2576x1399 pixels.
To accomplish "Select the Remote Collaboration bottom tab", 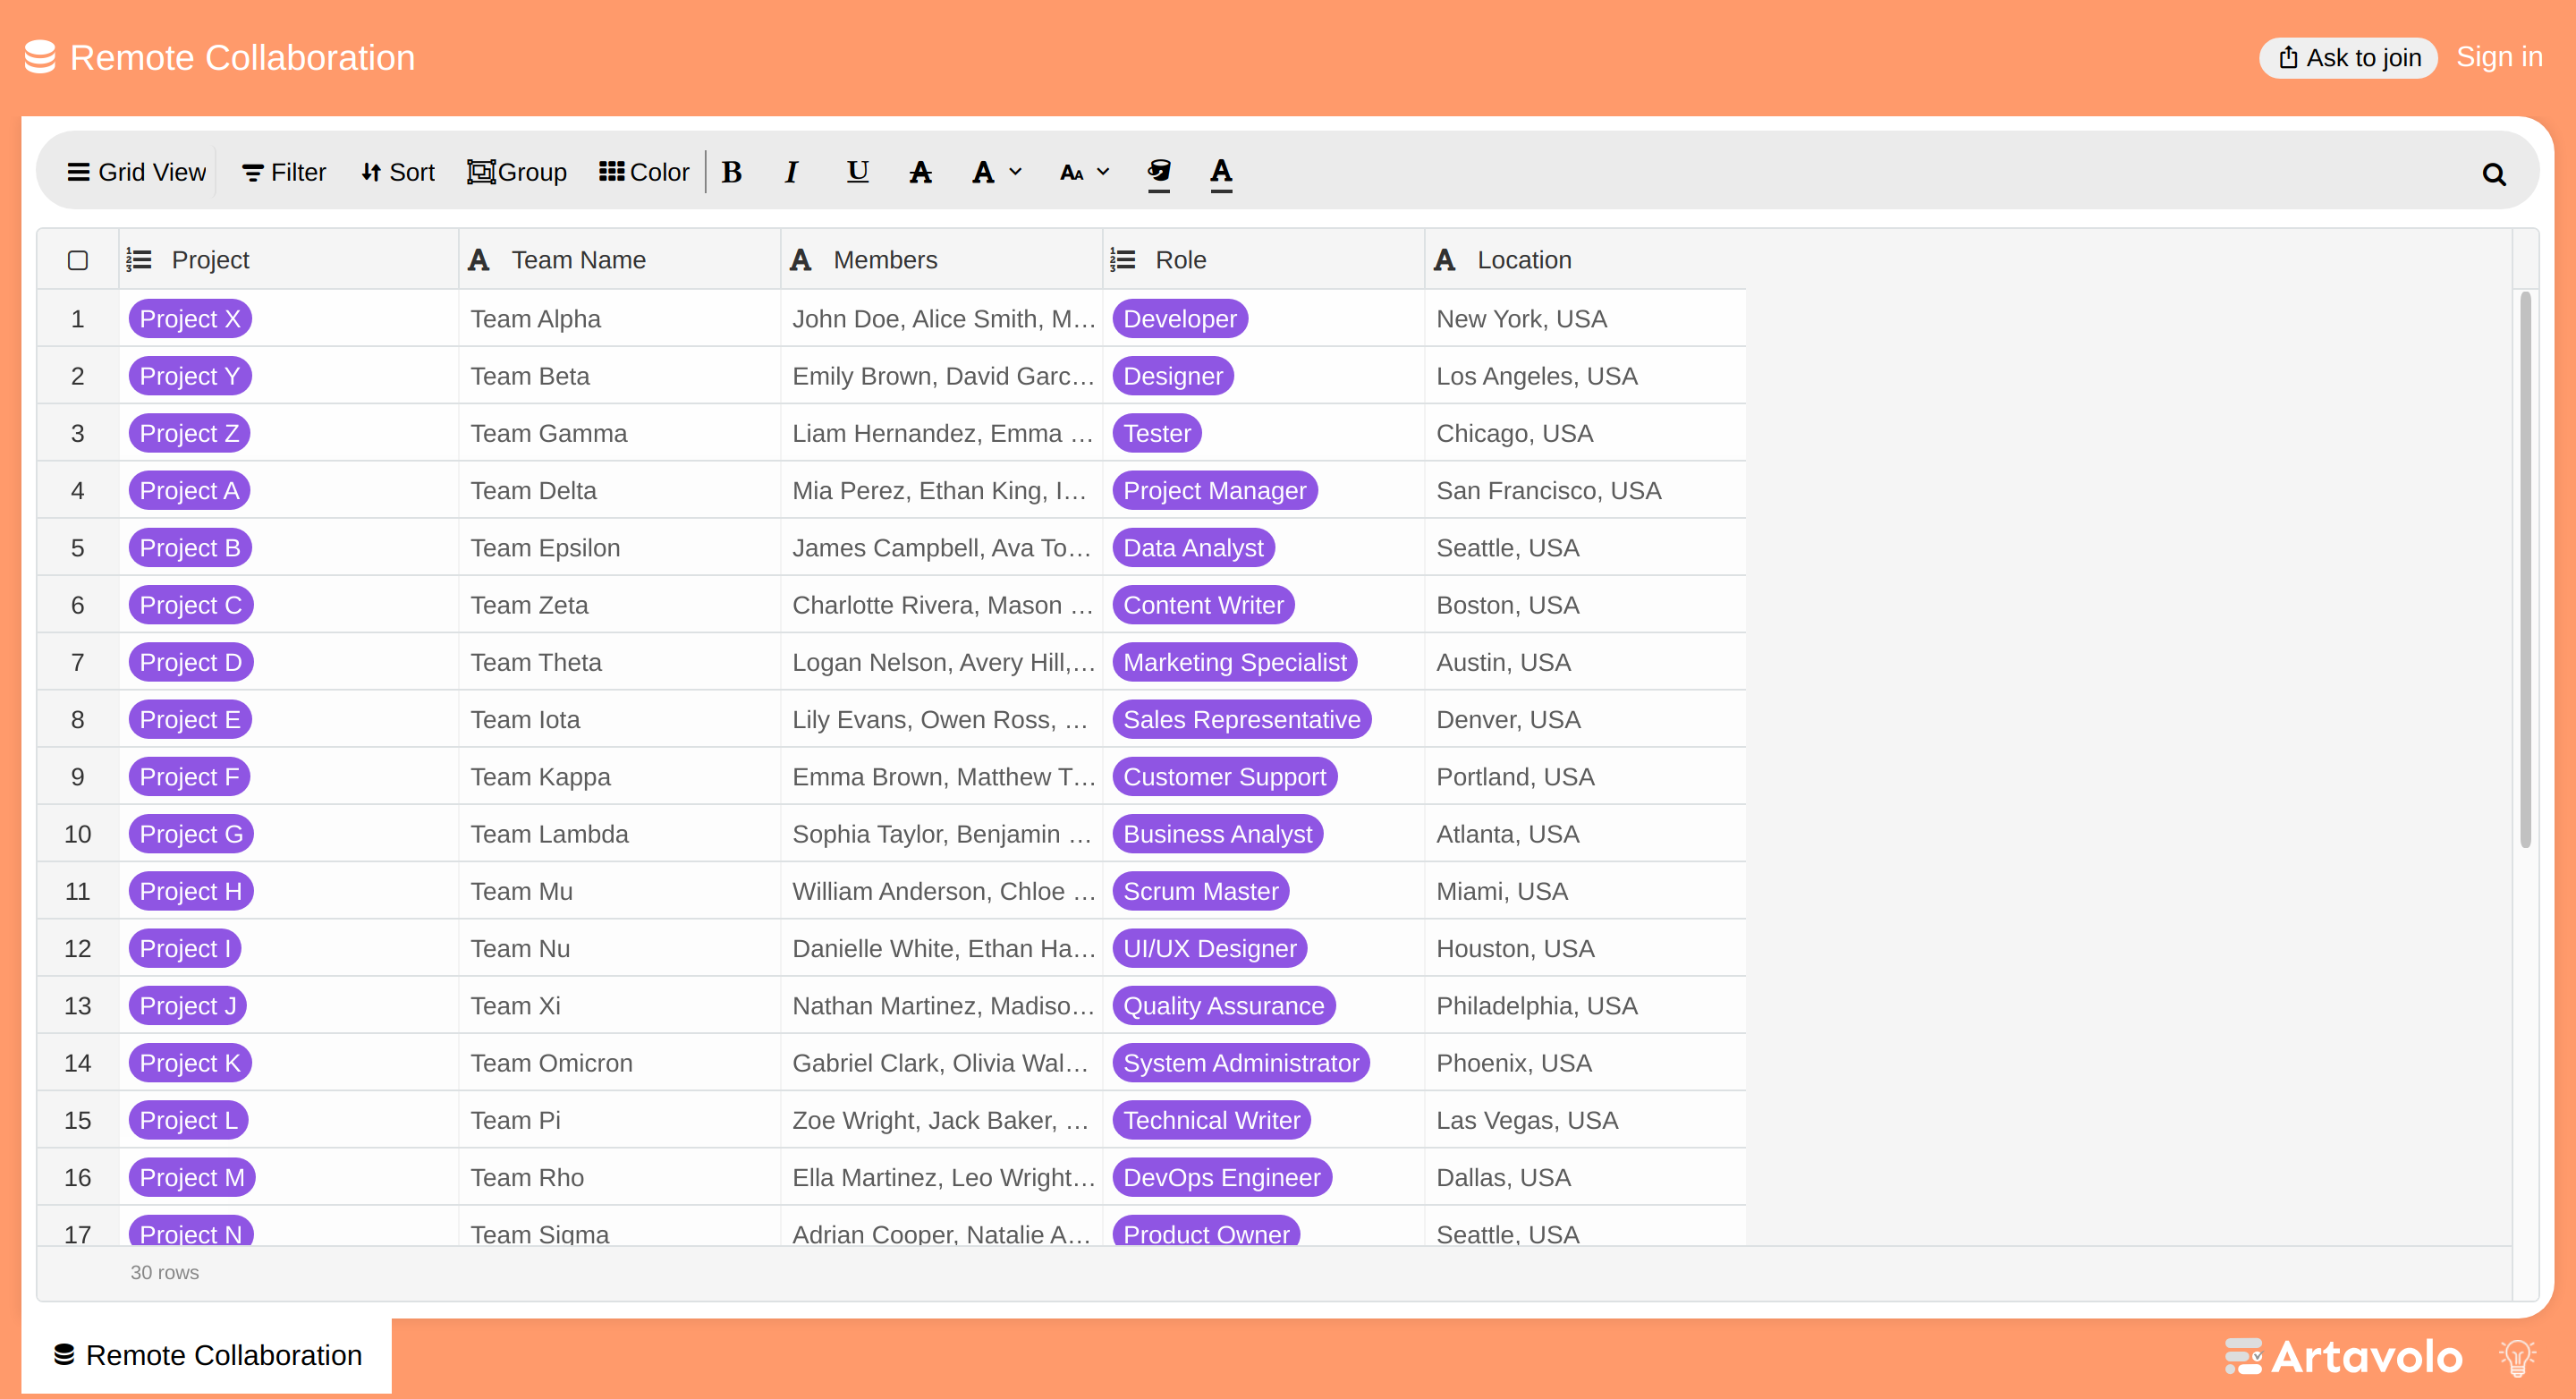I will 208,1355.
